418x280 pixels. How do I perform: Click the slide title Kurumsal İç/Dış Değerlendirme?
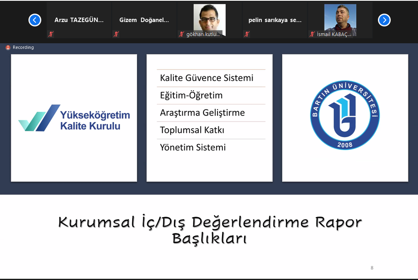pyautogui.click(x=210, y=223)
